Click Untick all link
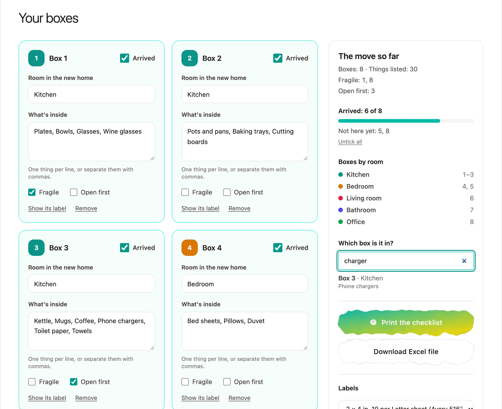This screenshot has width=502, height=409. tap(350, 142)
